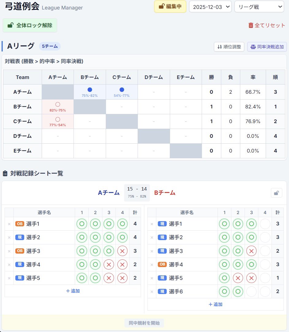
Task: Click 同中競射を開始 button
Action: click(144, 323)
